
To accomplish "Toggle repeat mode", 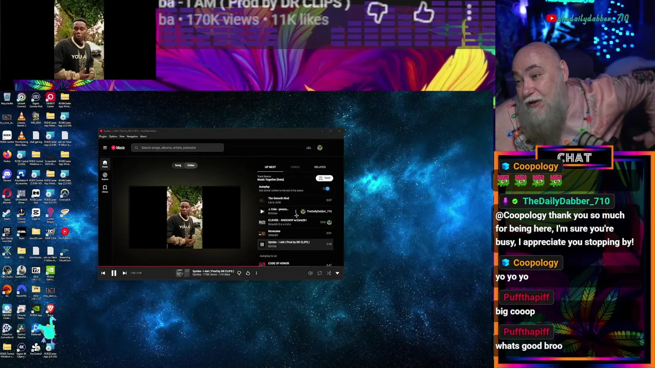I will [x=319, y=273].
